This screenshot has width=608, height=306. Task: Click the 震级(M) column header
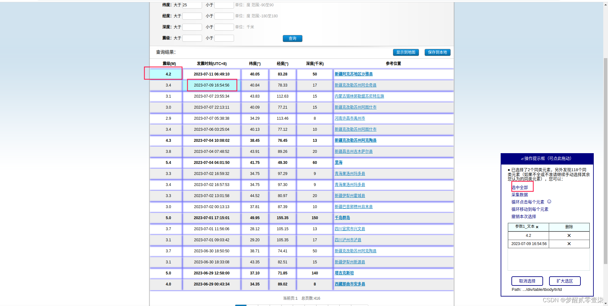pyautogui.click(x=169, y=64)
